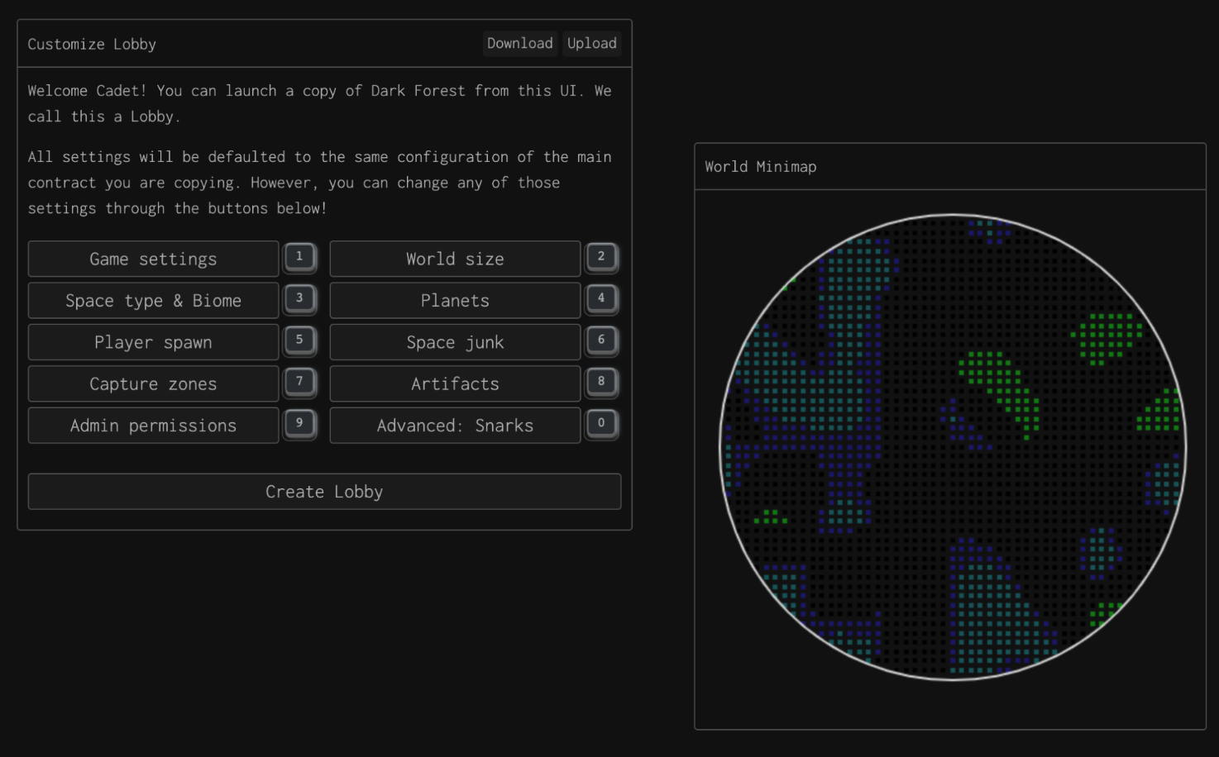Configure Capture zones
Screen dimensions: 1219x757
coord(153,384)
